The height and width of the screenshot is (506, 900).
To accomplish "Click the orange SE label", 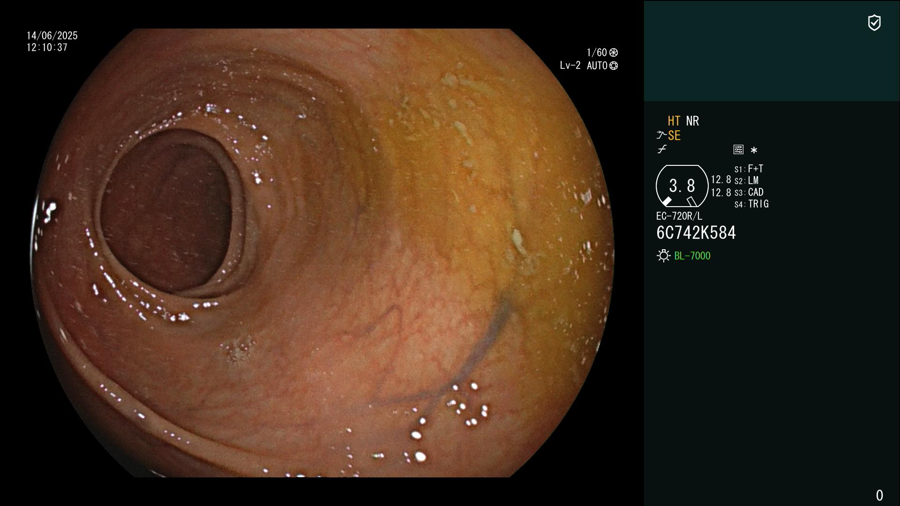I will tap(674, 136).
